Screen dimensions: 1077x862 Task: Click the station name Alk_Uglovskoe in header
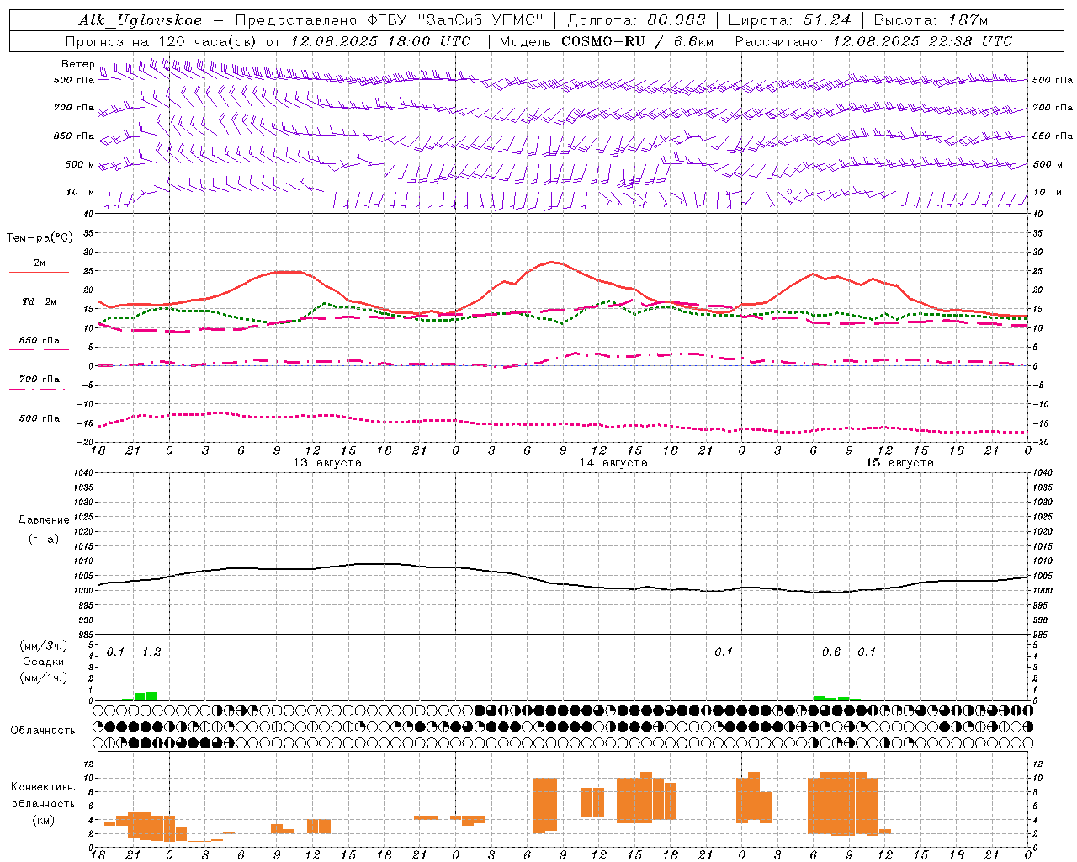pyautogui.click(x=141, y=20)
